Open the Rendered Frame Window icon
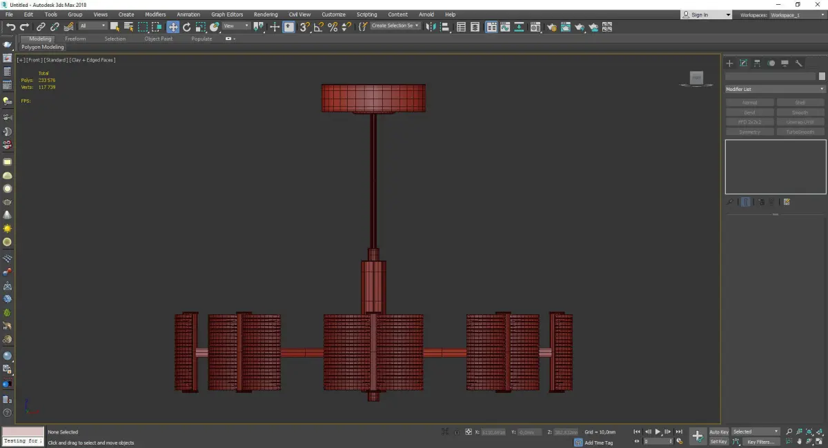The height and width of the screenshot is (448, 828). tap(565, 27)
